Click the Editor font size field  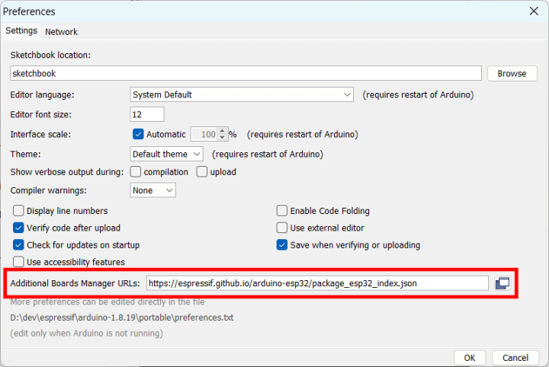click(146, 114)
